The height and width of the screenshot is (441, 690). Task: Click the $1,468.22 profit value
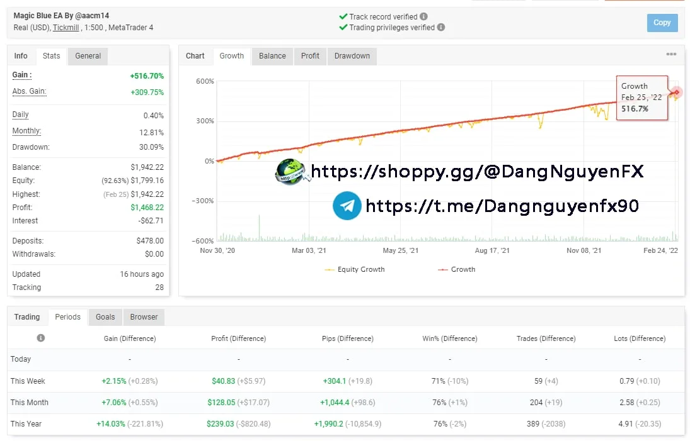coord(147,208)
